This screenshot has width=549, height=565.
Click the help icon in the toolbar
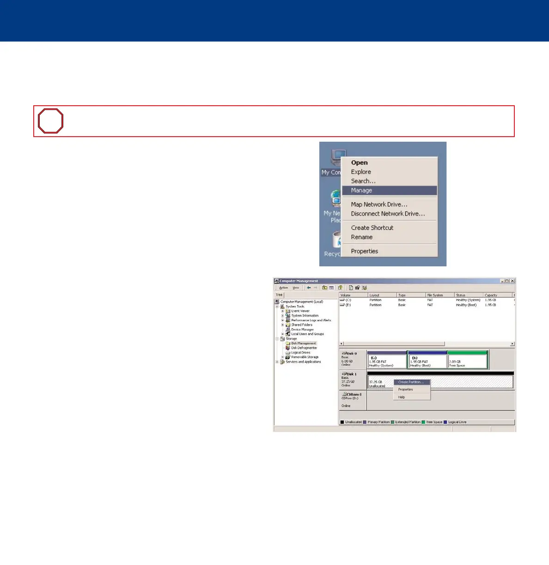point(340,288)
